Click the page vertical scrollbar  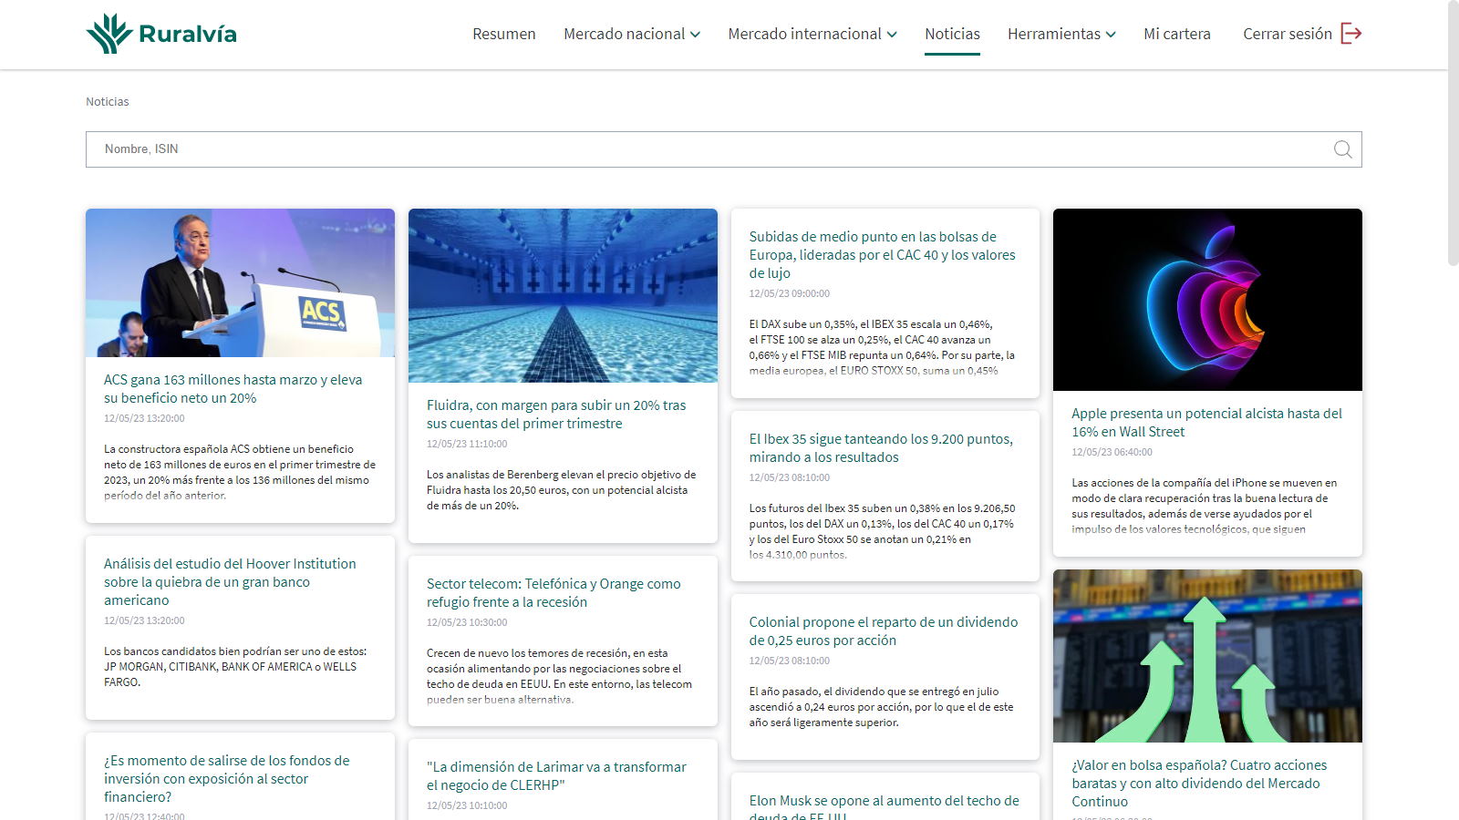pos(1453,133)
